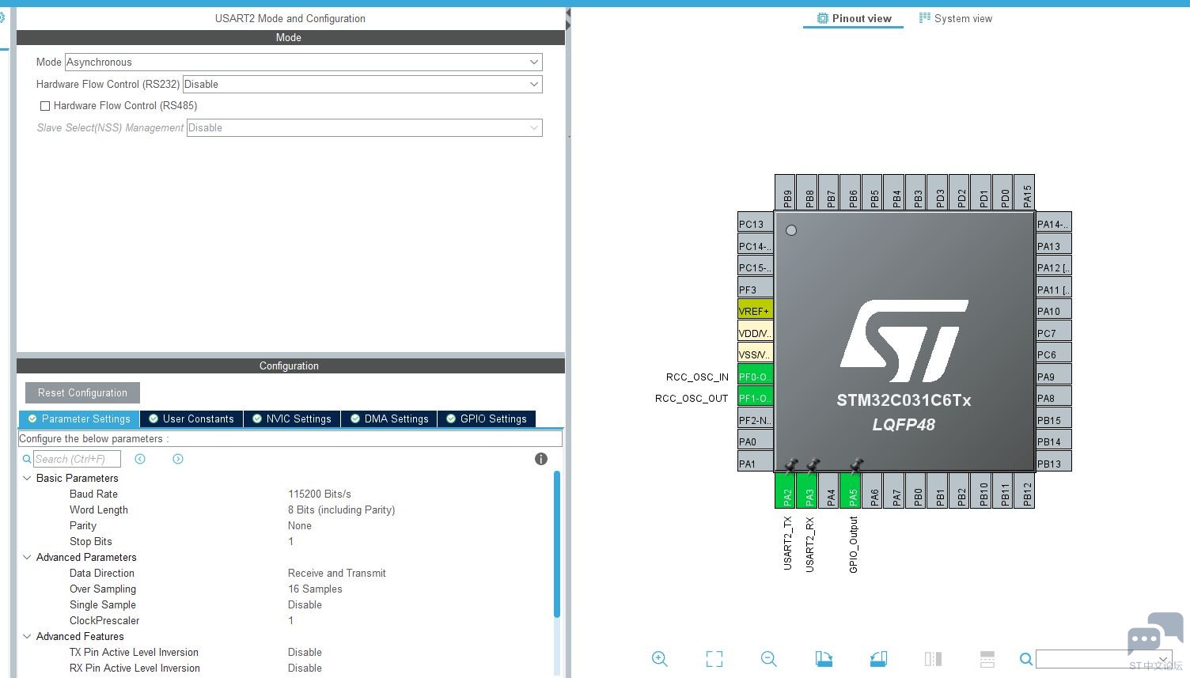Zoom in on the pinout view
Image resolution: width=1190 pixels, height=678 pixels.
(x=659, y=658)
